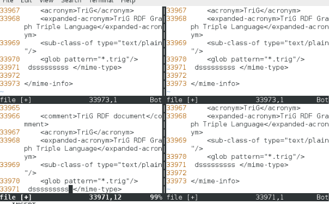Click line number 33968 in top-left pane
The width and height of the screenshot is (329, 204).
coord(10,18)
